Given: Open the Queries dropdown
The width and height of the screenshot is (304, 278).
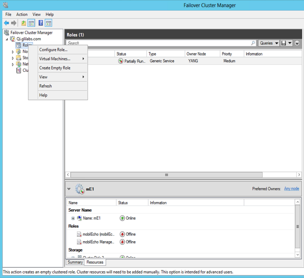Looking at the screenshot, I should [x=268, y=43].
